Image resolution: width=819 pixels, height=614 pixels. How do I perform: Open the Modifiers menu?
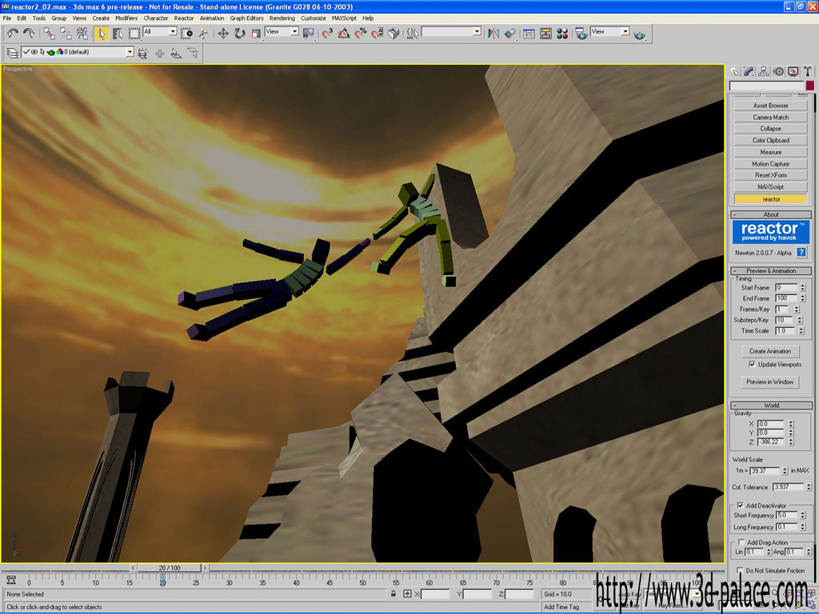coord(126,18)
